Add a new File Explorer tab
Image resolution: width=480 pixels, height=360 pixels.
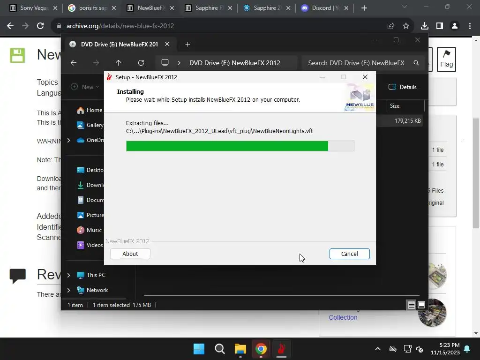(x=187, y=45)
